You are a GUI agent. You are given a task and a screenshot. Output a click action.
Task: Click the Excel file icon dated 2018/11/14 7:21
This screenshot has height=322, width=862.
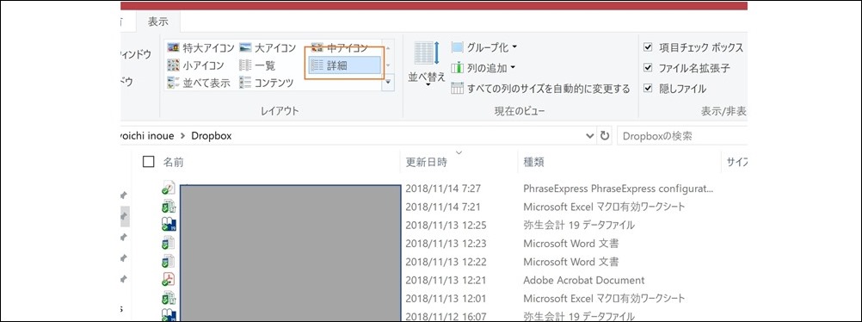tap(169, 207)
